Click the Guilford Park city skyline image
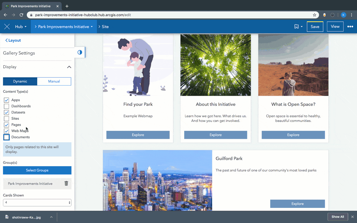The height and width of the screenshot is (223, 357). [158, 180]
